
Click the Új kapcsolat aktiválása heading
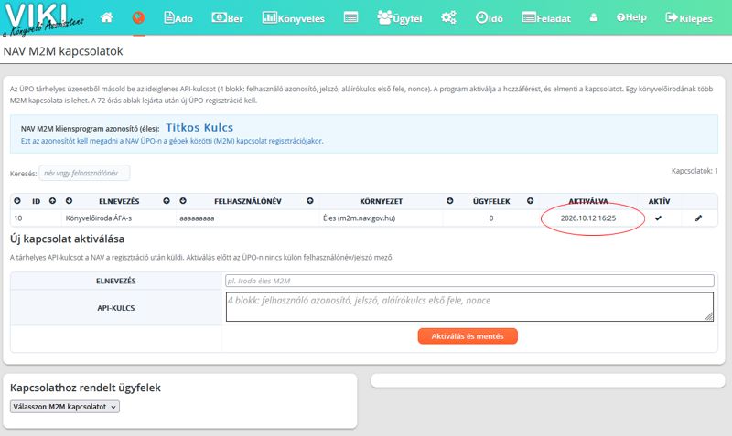coord(67,239)
